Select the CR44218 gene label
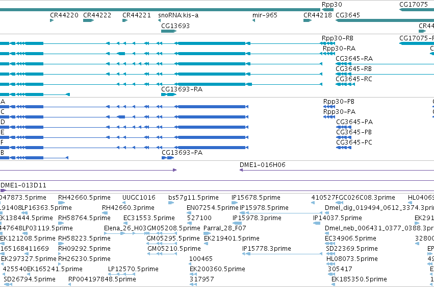Image resolution: width=434 pixels, height=287 pixels. (318, 15)
